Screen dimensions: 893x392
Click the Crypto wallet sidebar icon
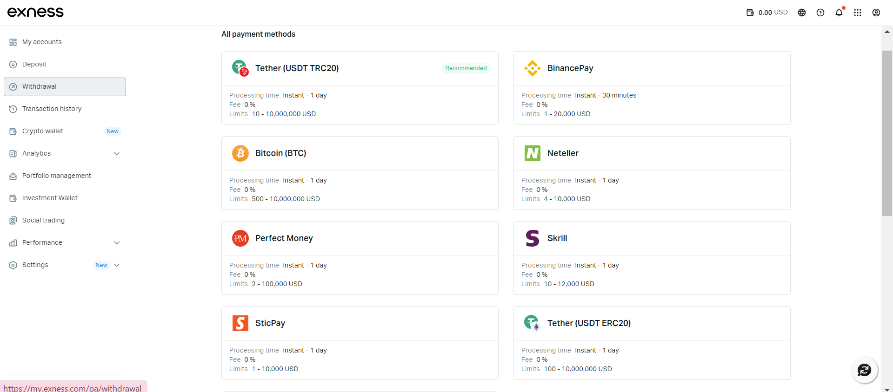click(x=13, y=131)
